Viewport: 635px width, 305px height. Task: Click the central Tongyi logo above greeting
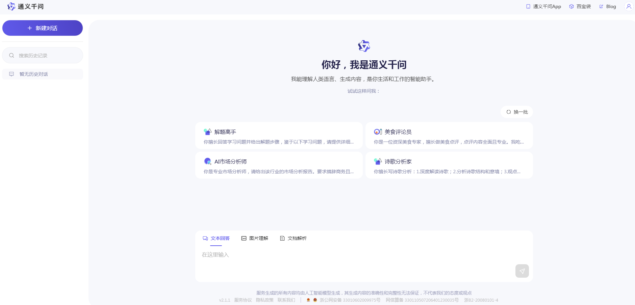[364, 46]
